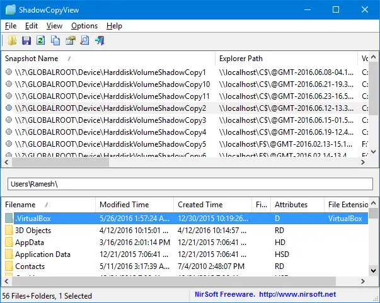Click the AppData folder icon
The height and width of the screenshot is (303, 380).
click(9, 242)
